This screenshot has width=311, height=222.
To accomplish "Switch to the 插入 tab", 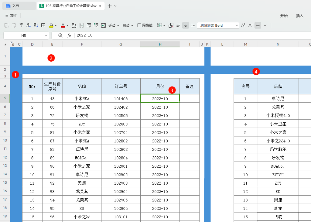I will [299, 16].
